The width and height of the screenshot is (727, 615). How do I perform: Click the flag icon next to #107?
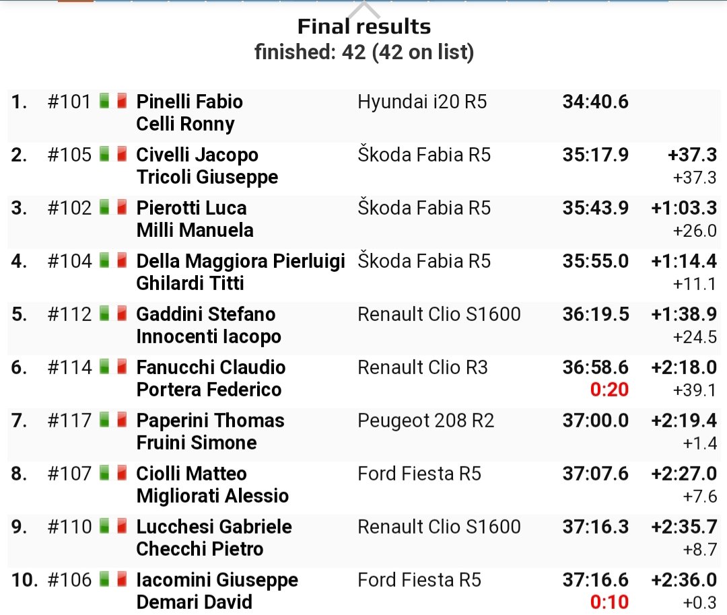[113, 474]
